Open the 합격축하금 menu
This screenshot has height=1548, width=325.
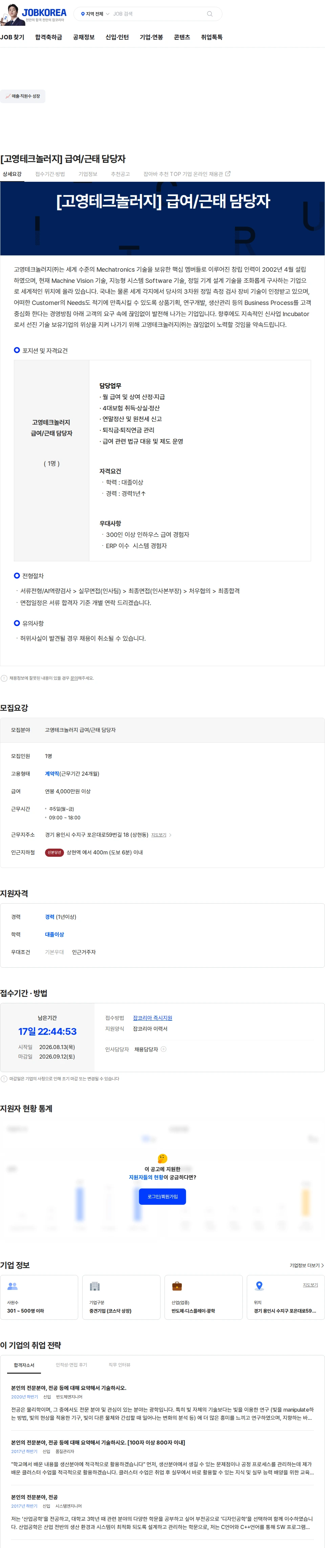48,37
